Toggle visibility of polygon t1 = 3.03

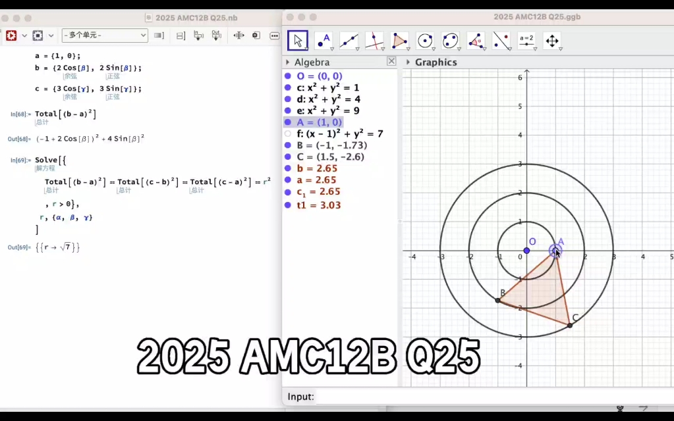[288, 205]
